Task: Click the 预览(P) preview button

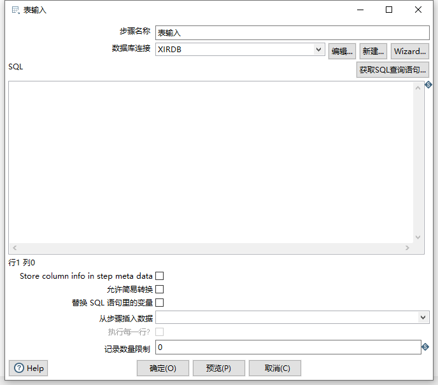Action: (x=219, y=368)
